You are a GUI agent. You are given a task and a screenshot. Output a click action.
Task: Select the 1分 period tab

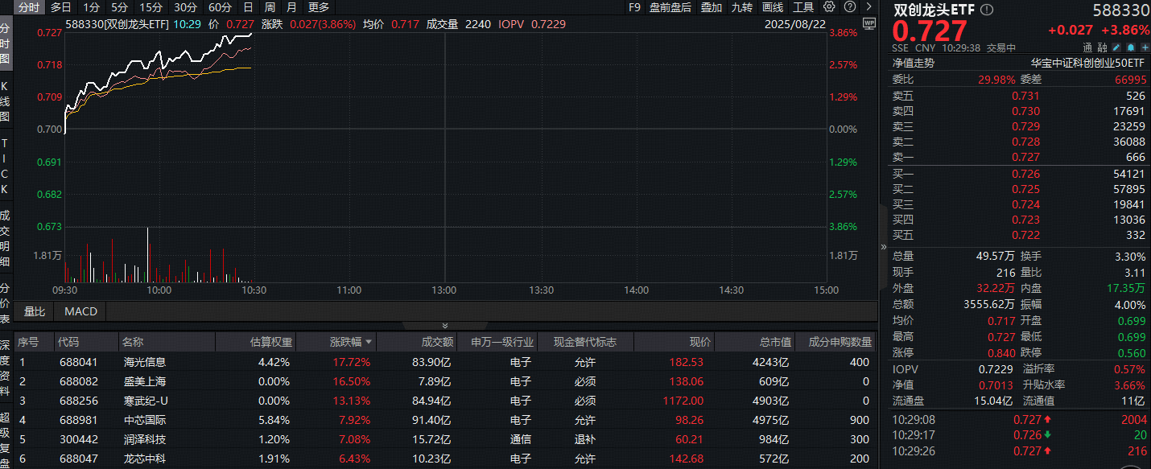click(x=92, y=7)
